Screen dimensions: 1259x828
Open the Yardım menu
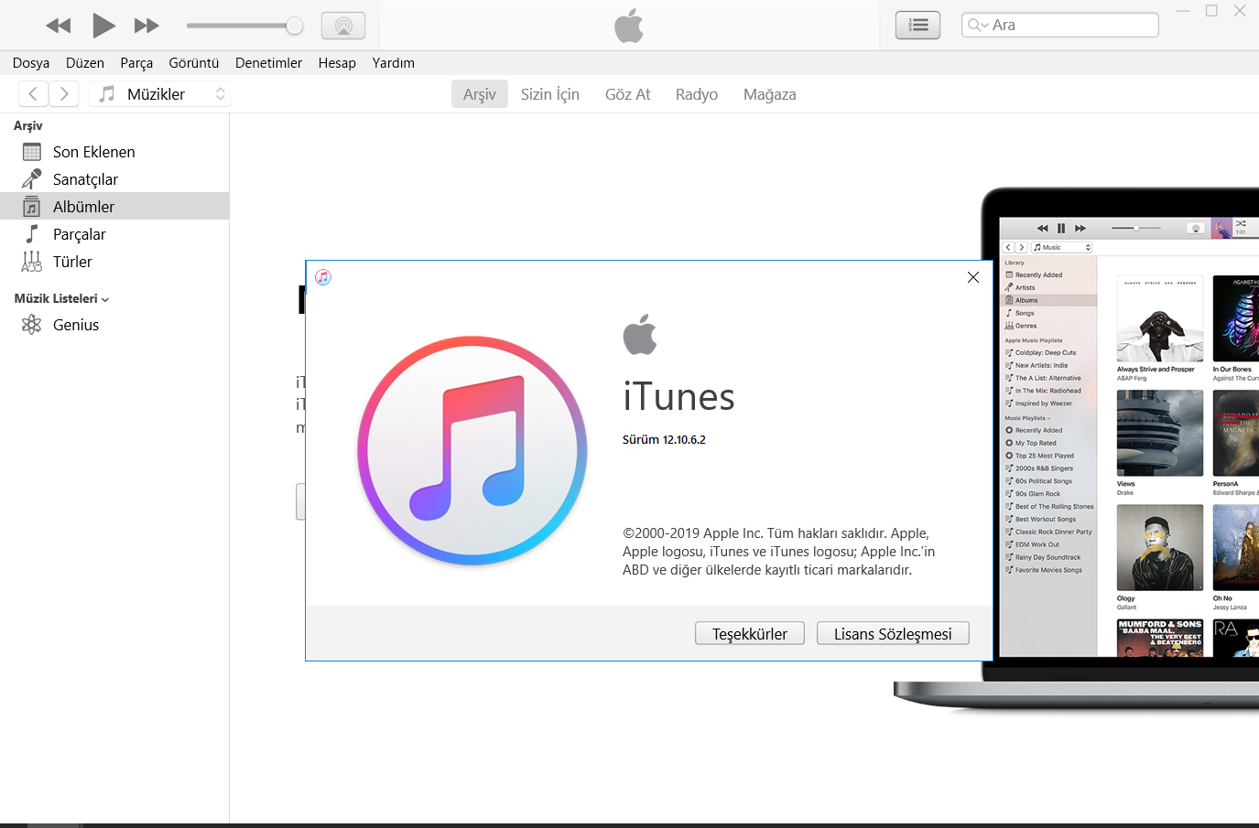pyautogui.click(x=394, y=63)
